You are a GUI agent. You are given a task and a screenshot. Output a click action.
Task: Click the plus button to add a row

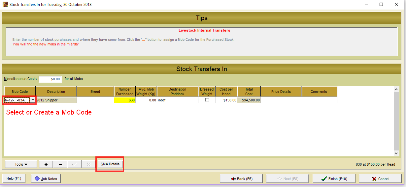point(46,164)
